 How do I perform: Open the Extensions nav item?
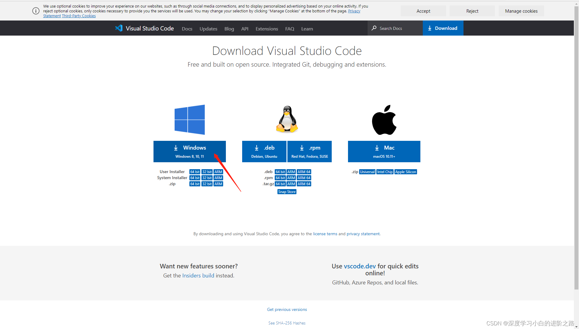coord(267,29)
